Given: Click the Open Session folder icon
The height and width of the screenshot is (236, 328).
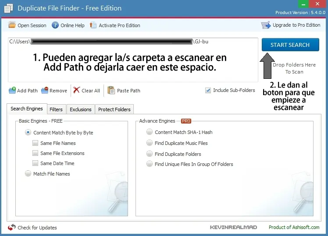Looking at the screenshot, I should [x=12, y=25].
